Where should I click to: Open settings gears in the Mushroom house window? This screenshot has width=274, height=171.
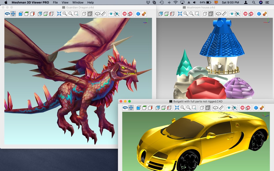click(265, 14)
